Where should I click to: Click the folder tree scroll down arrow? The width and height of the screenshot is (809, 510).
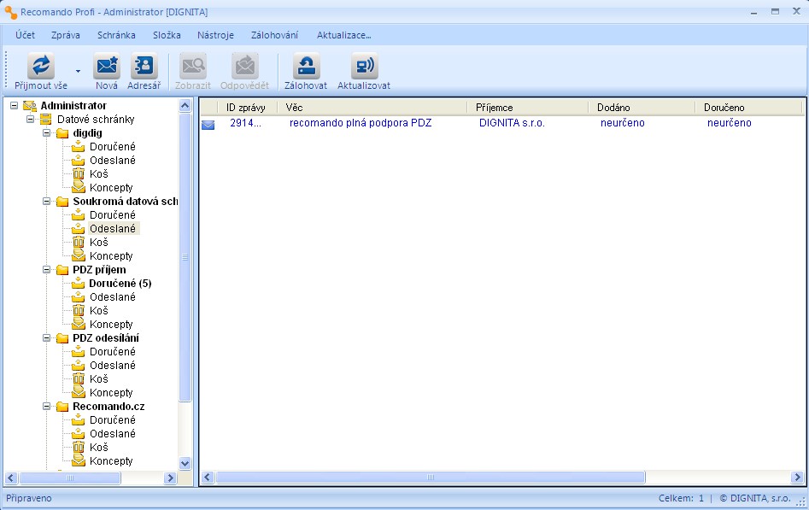(x=185, y=464)
